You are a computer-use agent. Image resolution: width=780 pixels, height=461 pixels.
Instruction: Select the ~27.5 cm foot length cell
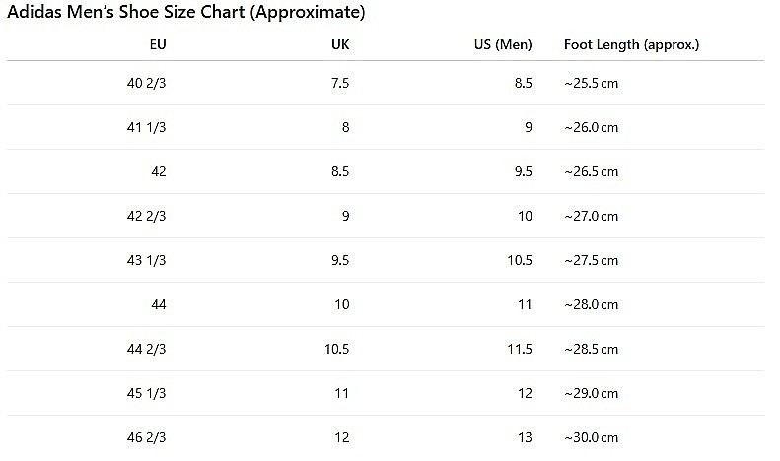pos(591,260)
